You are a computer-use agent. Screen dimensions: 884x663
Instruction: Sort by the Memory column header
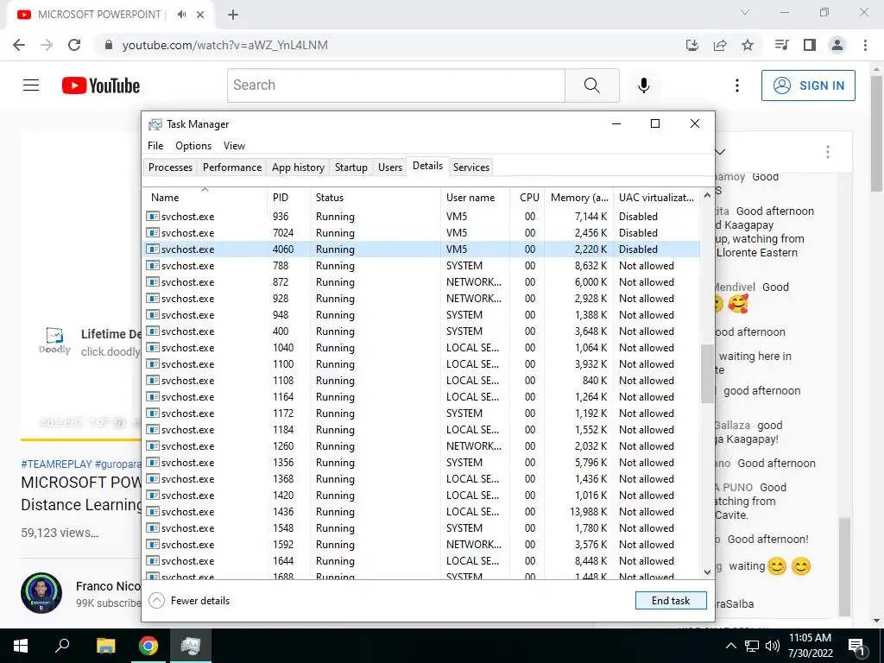click(579, 198)
